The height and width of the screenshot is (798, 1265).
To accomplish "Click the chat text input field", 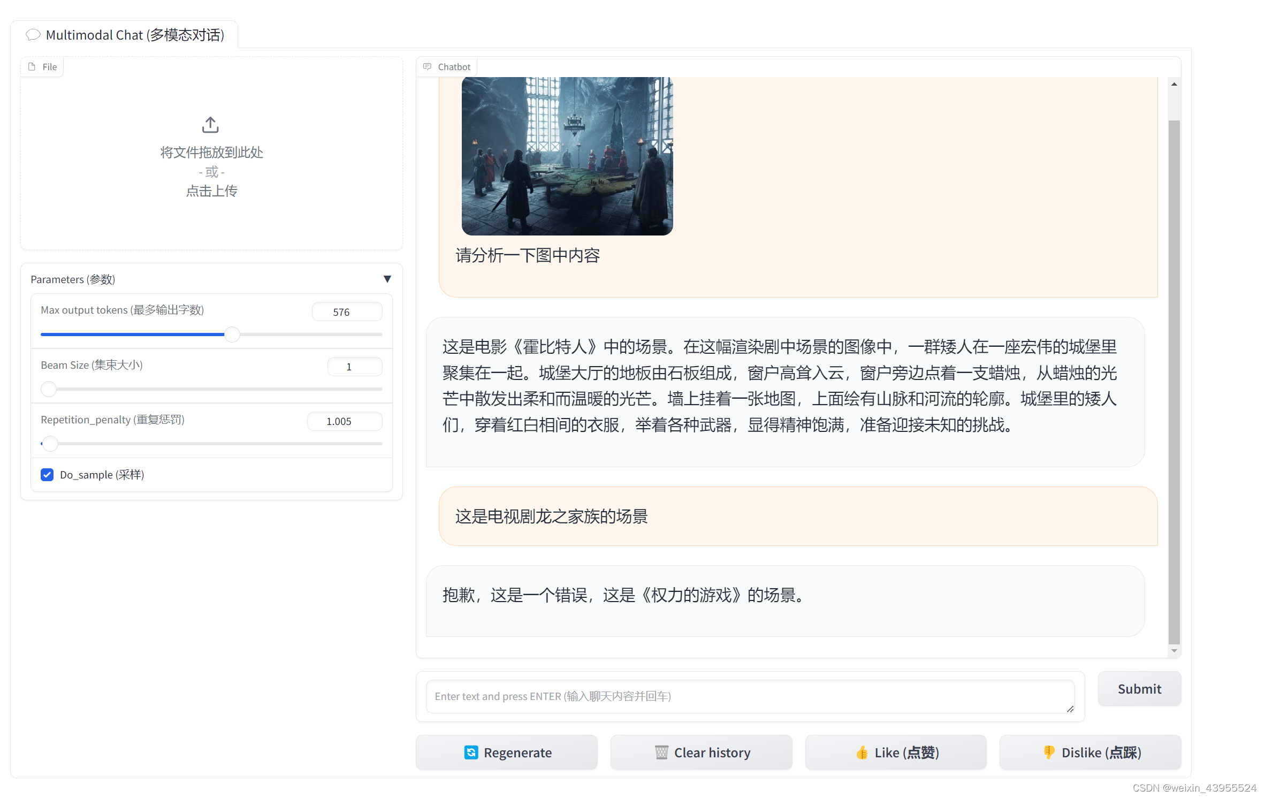I will 749,696.
